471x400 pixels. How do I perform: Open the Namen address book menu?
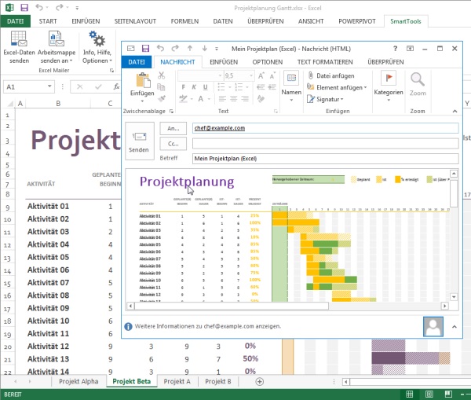click(x=291, y=86)
